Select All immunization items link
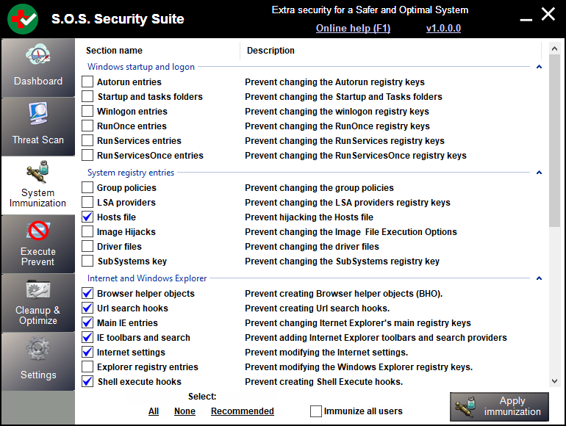The height and width of the screenshot is (426, 566). point(154,411)
